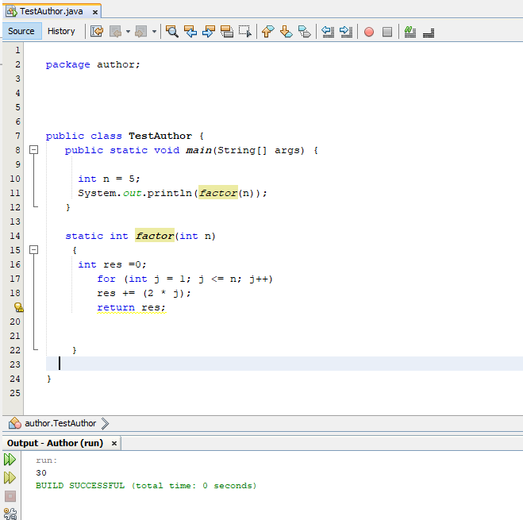Click Find Previous Occurrence icon

pyautogui.click(x=190, y=32)
